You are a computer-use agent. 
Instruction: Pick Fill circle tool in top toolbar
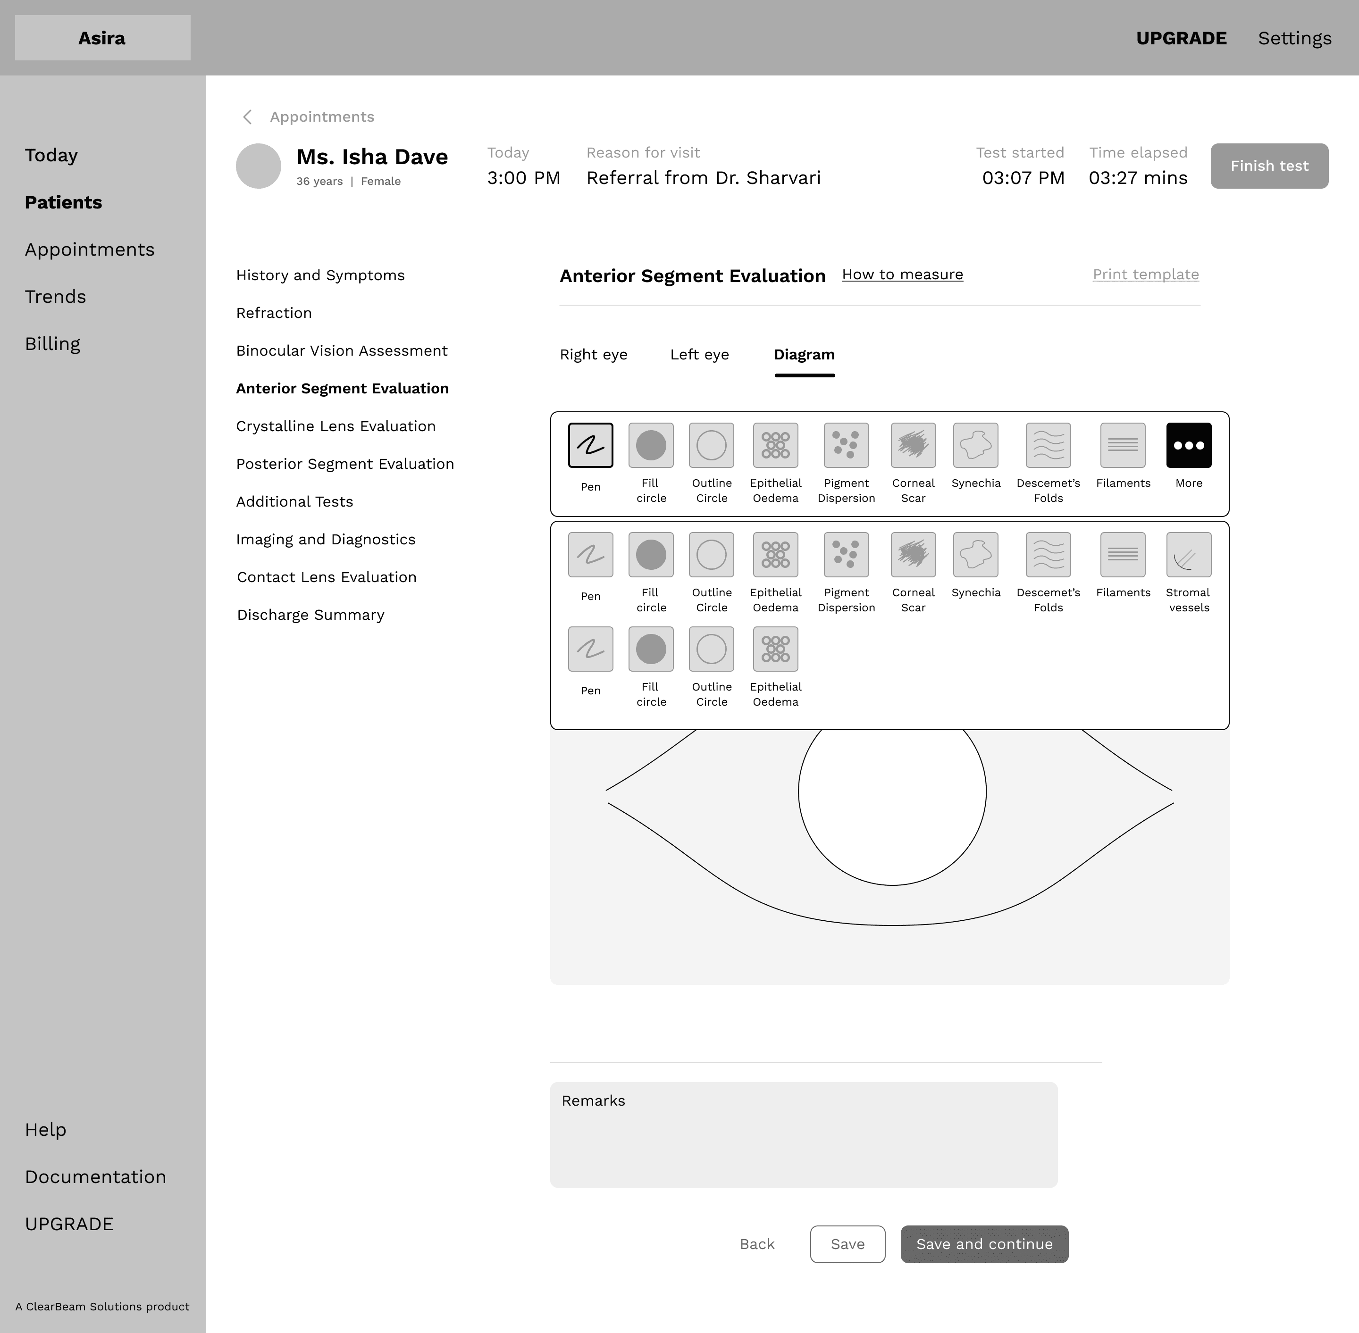click(x=651, y=445)
